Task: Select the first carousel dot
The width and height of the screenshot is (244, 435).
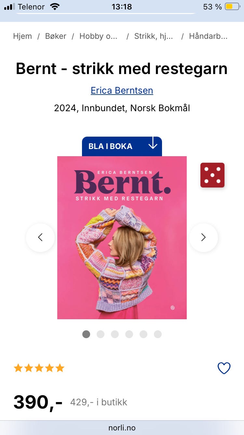Action: point(86,334)
